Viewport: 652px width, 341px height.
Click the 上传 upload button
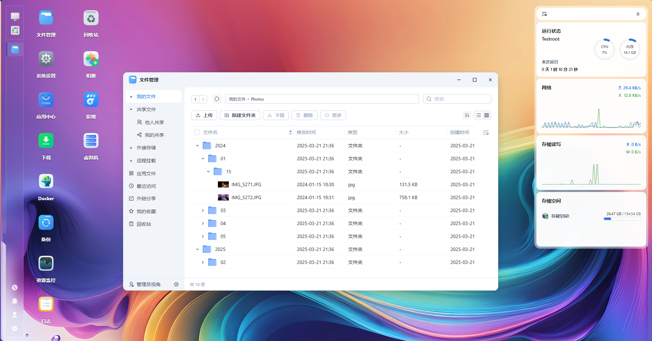[204, 115]
